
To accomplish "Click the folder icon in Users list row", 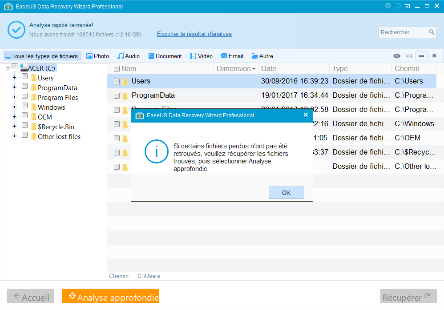I will (125, 82).
